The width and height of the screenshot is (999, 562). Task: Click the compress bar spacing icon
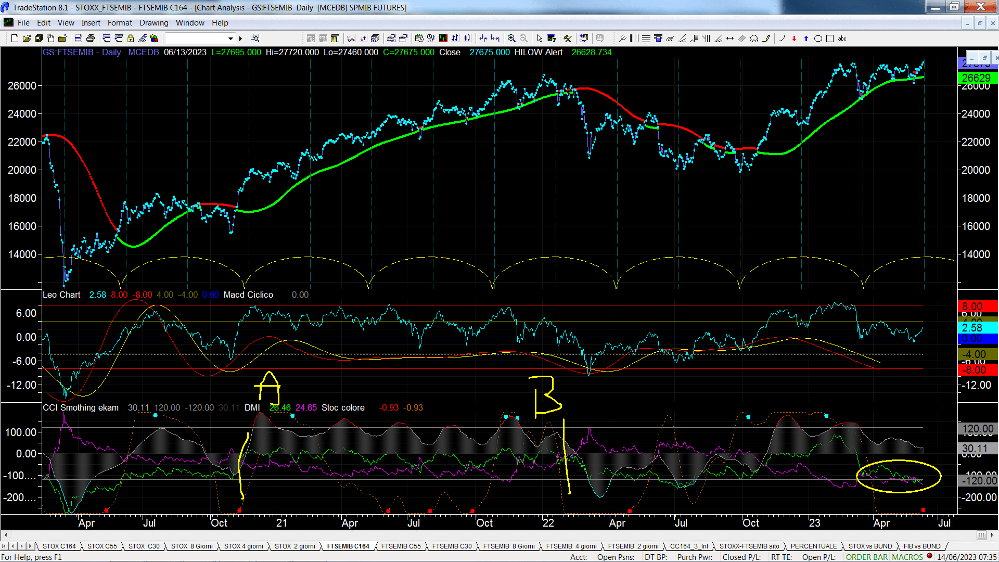[x=483, y=39]
